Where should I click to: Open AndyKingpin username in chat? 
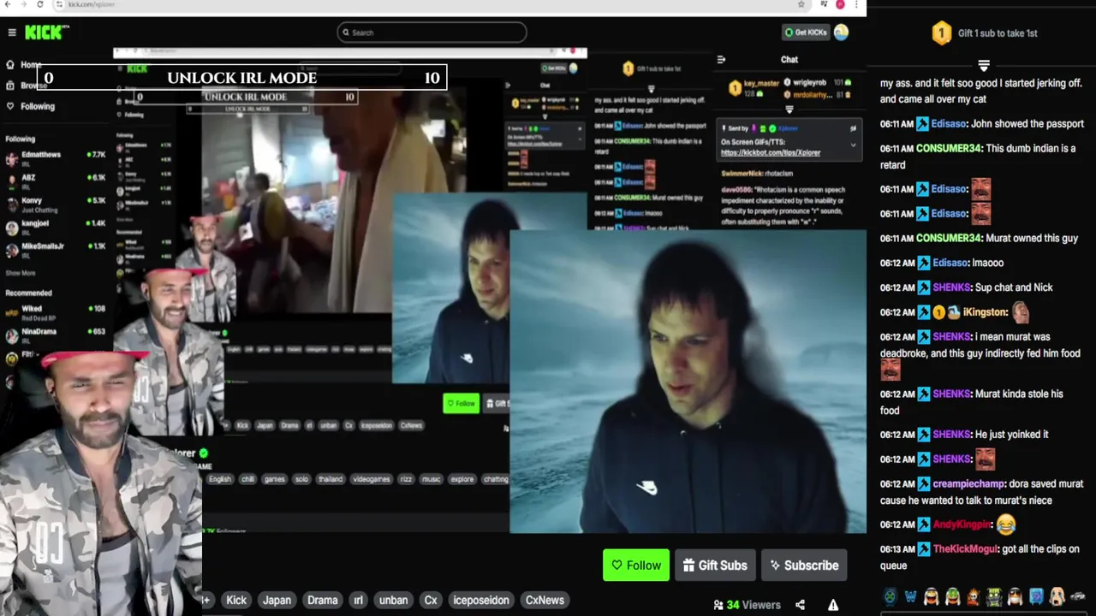(x=962, y=524)
